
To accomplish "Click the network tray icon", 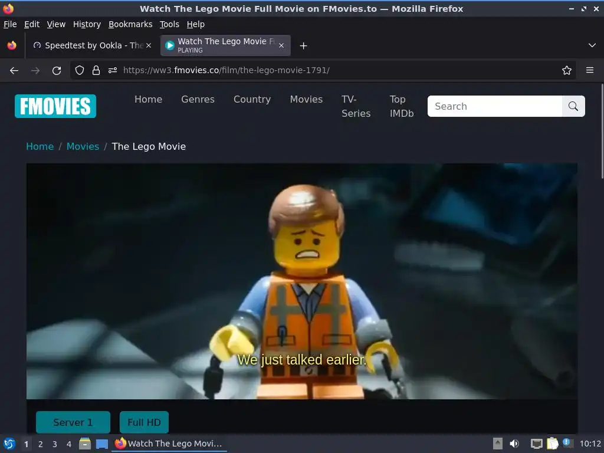I will tap(536, 444).
